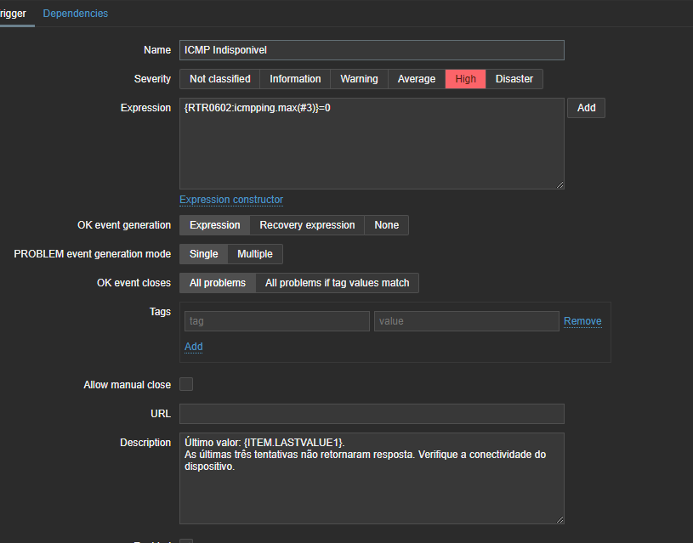Select Warning severity level
This screenshot has width=693, height=543.
[x=359, y=79]
